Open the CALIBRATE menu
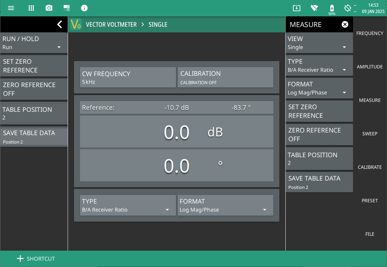387x267 pixels. coord(370,167)
